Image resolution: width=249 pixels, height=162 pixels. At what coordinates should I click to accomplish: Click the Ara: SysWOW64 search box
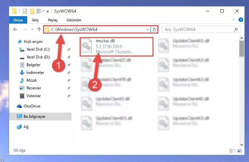click(x=201, y=29)
